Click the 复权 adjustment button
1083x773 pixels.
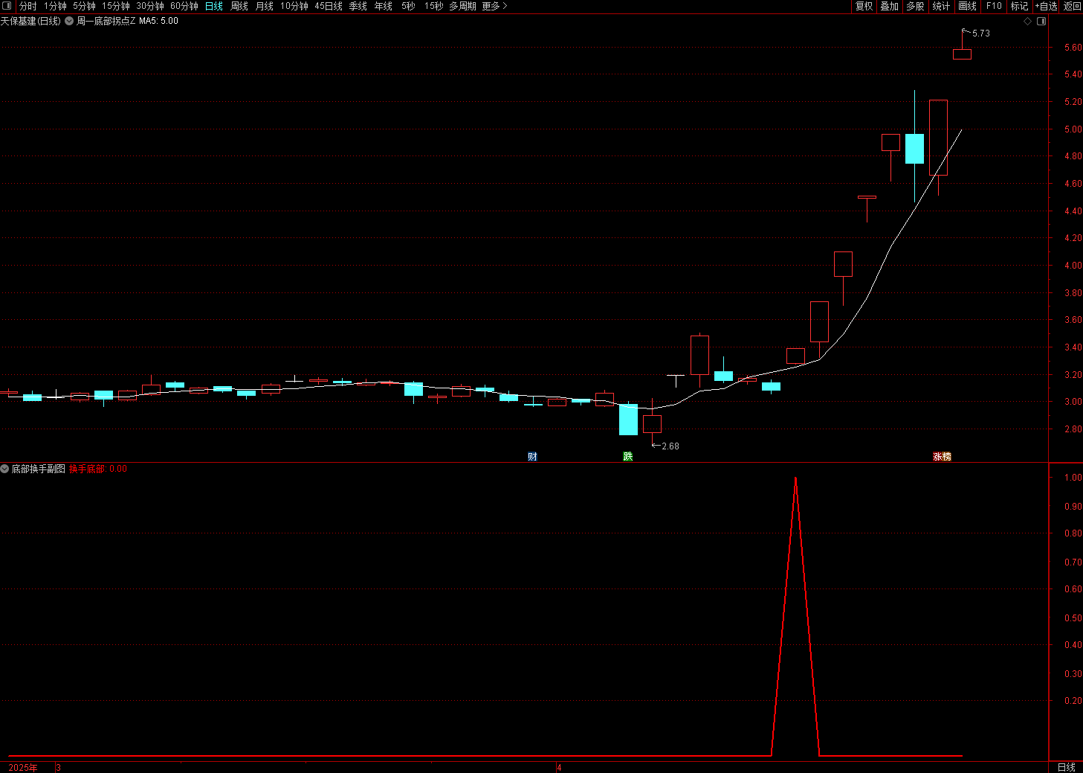(864, 6)
